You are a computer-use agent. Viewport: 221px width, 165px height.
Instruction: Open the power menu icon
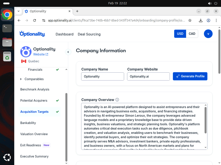click(216, 3)
